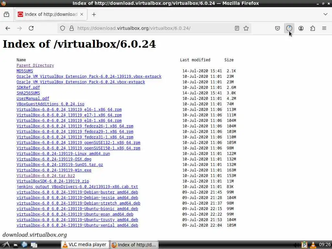Download Oracle_VM_VirtualBox_Extension_Pack-6.0.24.vbox-extpack
Viewport: 332px width, 249px height.
(x=81, y=82)
